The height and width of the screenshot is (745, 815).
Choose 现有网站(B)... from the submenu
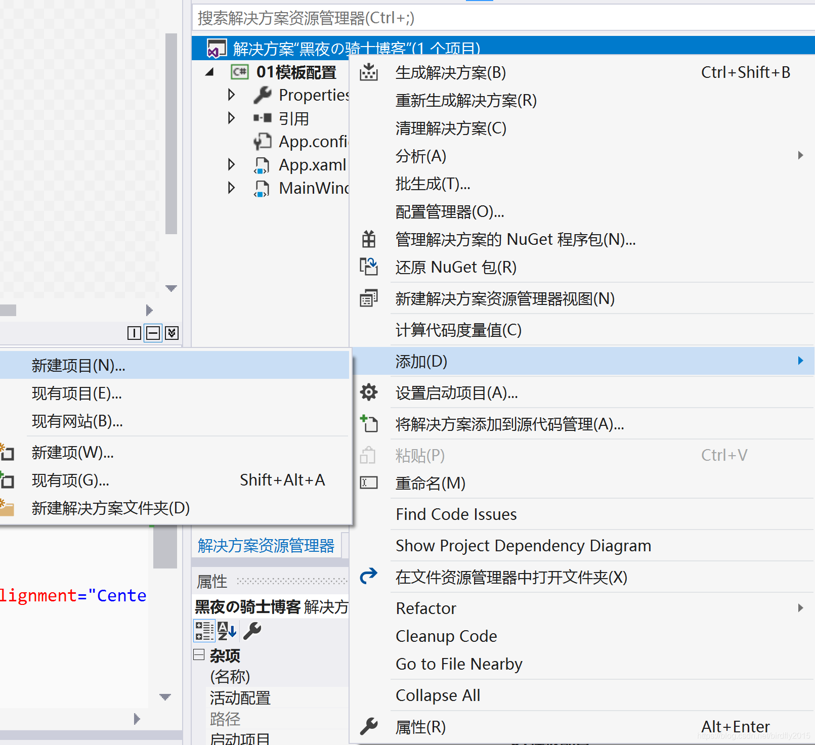coord(175,421)
